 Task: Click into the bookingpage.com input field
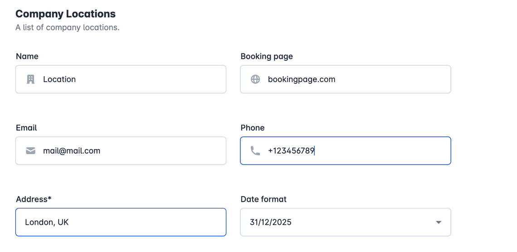click(x=346, y=79)
